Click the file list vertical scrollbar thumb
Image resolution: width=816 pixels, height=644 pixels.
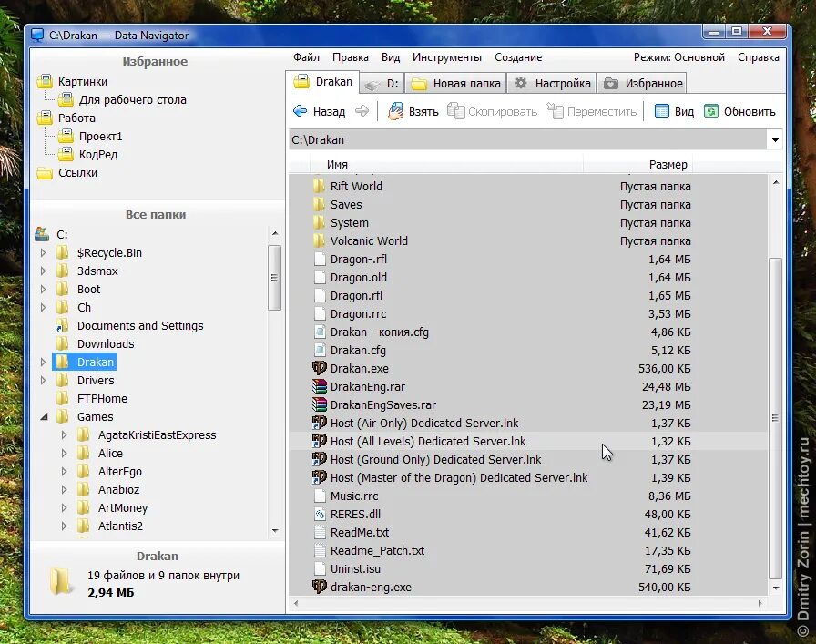click(x=775, y=417)
